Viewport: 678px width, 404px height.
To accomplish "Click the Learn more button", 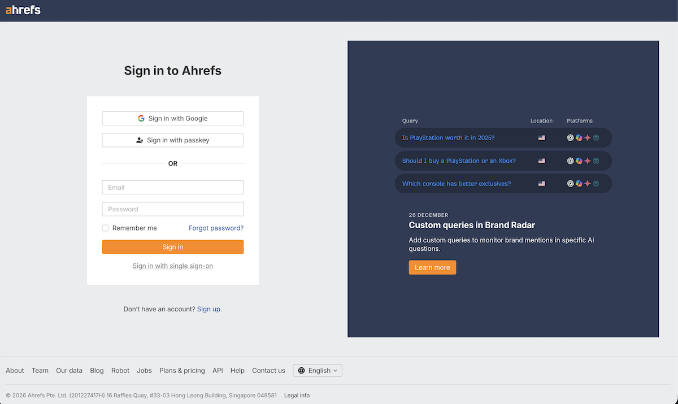I will point(432,267).
